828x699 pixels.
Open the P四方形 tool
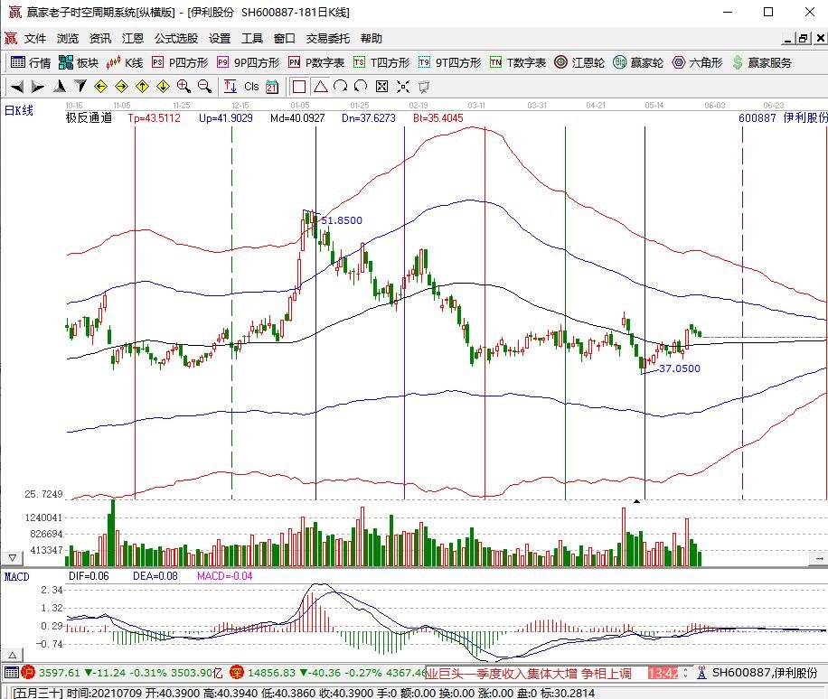click(x=180, y=63)
